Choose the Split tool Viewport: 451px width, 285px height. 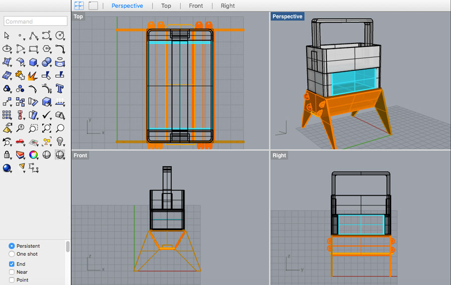pyautogui.click(x=60, y=75)
